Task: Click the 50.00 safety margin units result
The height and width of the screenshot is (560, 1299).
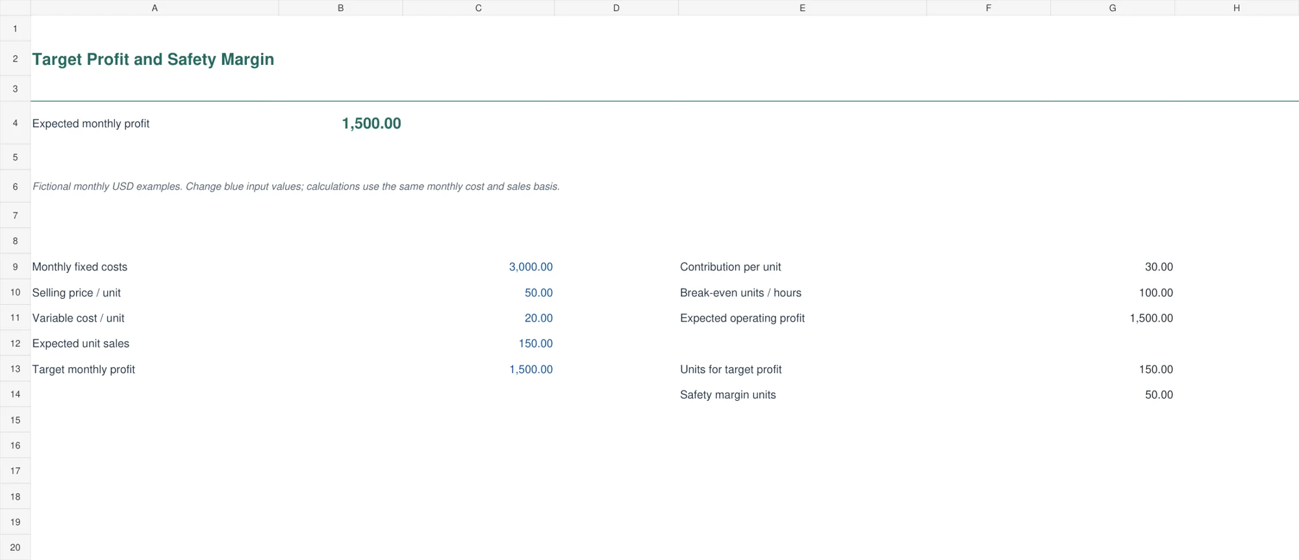Action: (1159, 395)
